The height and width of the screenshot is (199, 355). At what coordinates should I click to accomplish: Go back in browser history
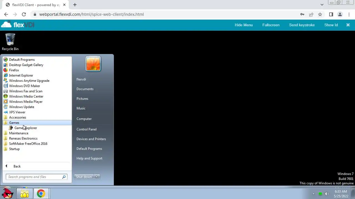pos(6,14)
